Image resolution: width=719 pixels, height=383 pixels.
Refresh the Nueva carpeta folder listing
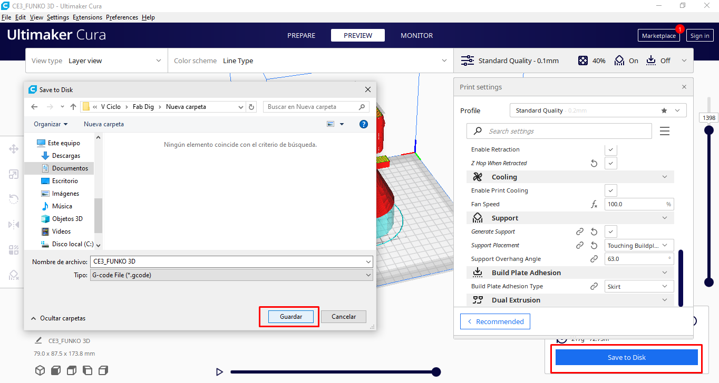pos(252,107)
